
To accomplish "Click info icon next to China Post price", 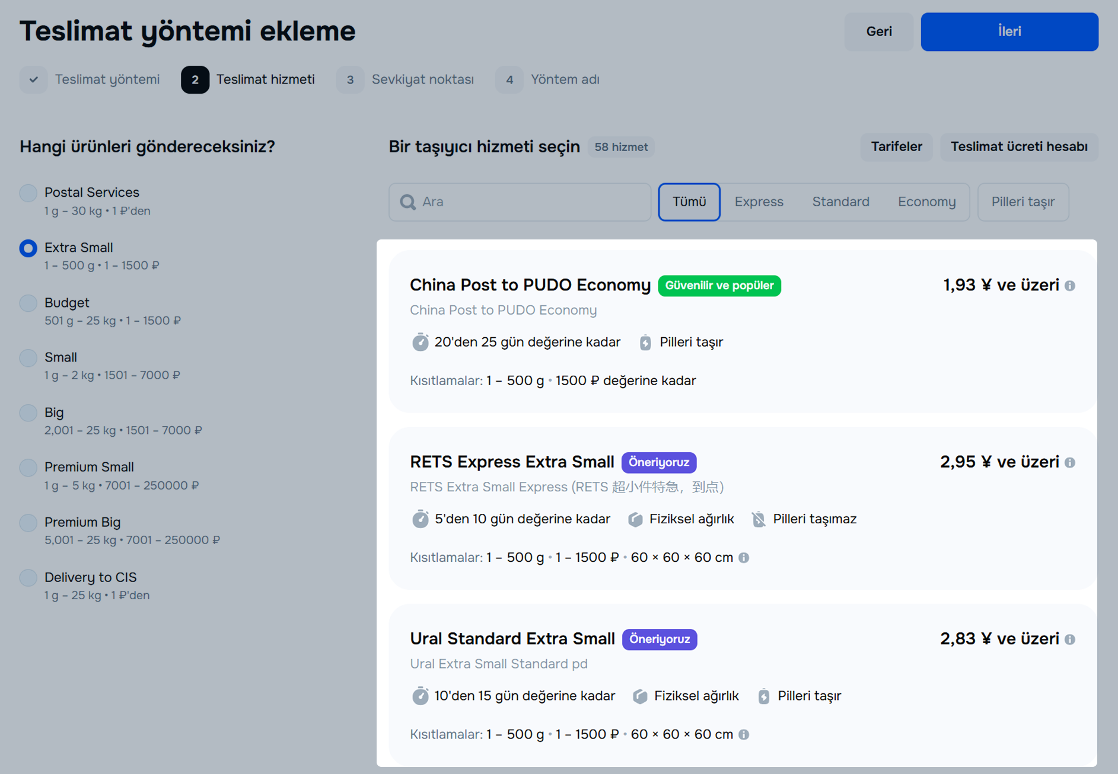I will click(1069, 286).
